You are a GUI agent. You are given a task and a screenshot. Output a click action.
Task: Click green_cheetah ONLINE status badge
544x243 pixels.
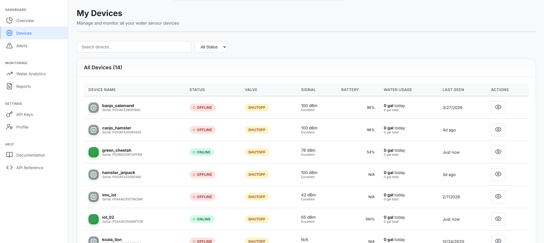[202, 152]
